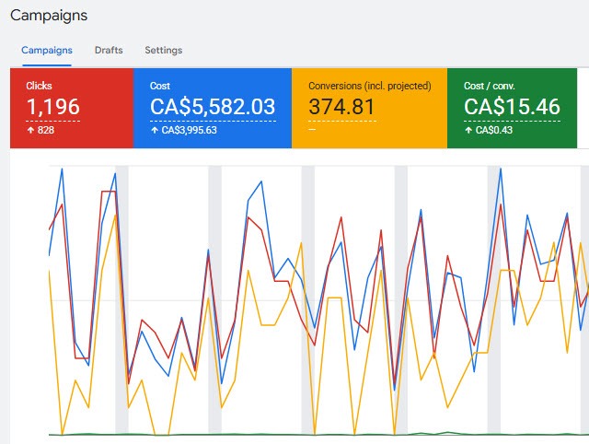The height and width of the screenshot is (444, 589).
Task: Click the CA$0.43 cost/conv. change indicator
Action: tap(489, 130)
